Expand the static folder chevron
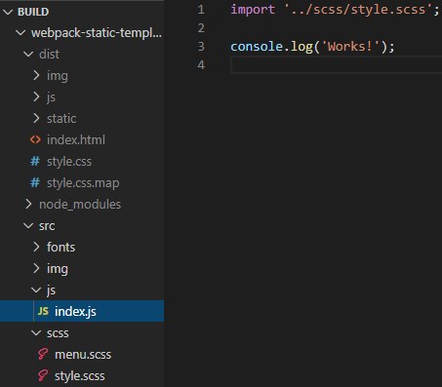The image size is (442, 387). pos(36,118)
